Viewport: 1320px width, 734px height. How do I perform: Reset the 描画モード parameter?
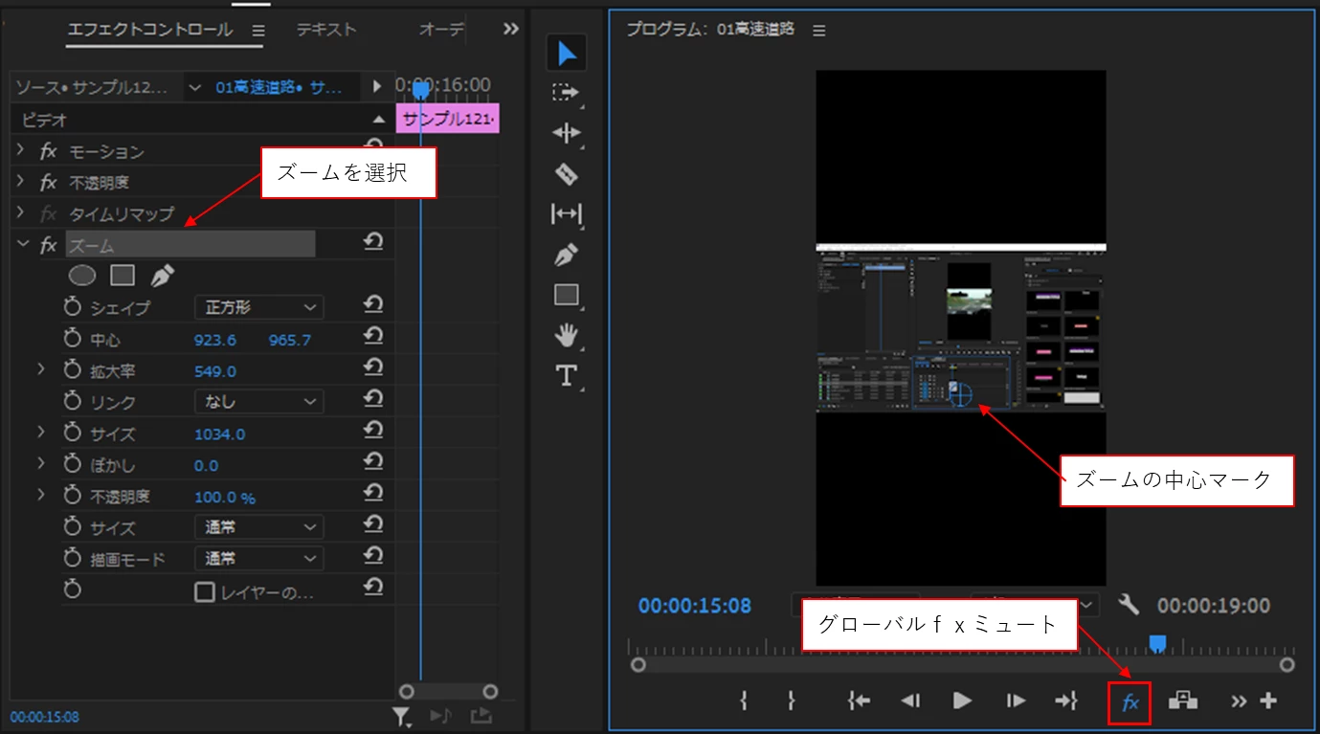point(374,557)
